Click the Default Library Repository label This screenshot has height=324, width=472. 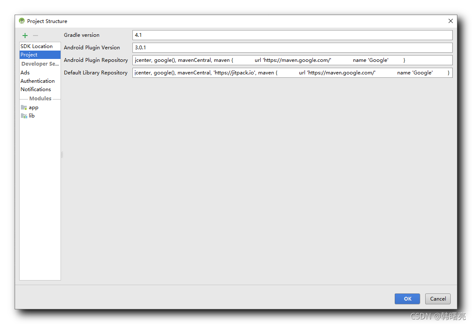(x=96, y=73)
